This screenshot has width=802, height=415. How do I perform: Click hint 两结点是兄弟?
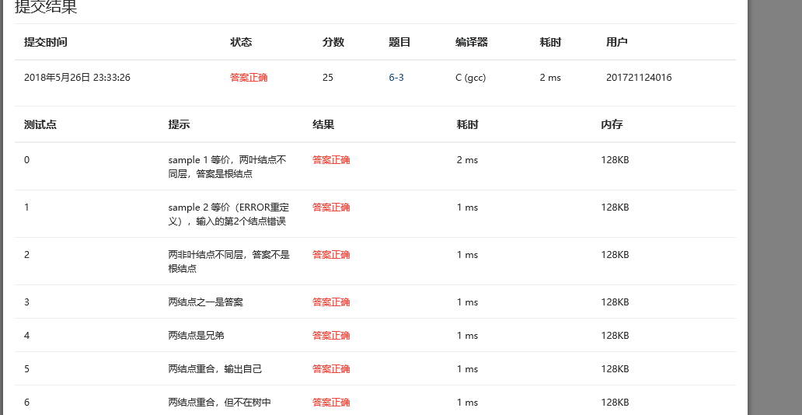tap(197, 336)
